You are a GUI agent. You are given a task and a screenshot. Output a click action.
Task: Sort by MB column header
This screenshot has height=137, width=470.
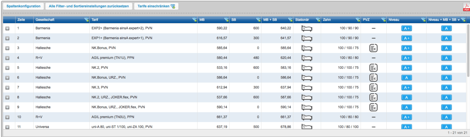click(202, 20)
